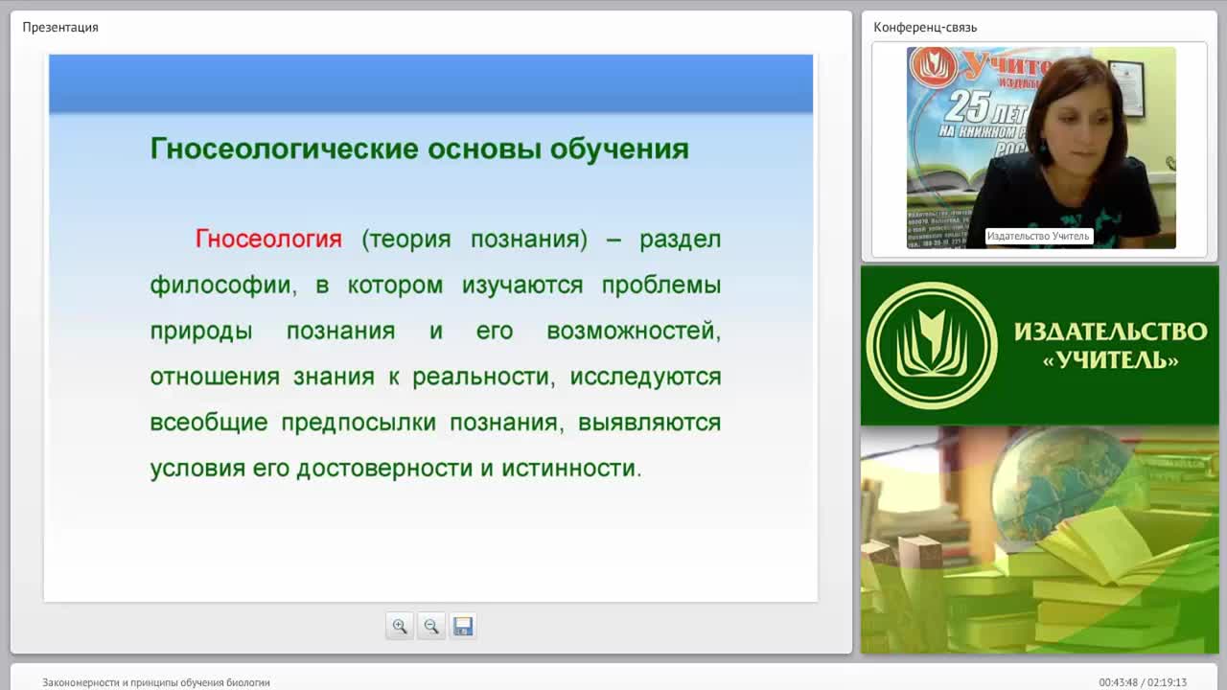Click the 'Презентация' panel title
This screenshot has width=1227, height=690.
60,27
